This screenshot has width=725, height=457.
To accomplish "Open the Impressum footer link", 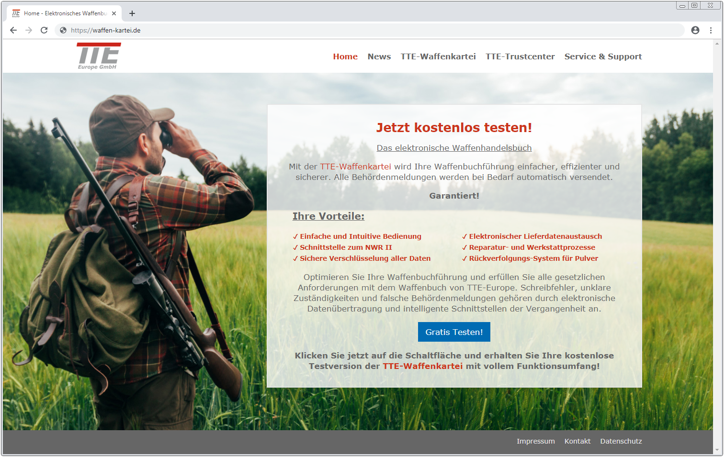I will (536, 441).
